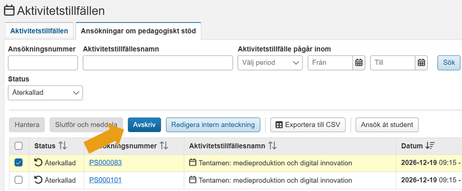Open application link PS000101
462x191 pixels.
[106, 180]
